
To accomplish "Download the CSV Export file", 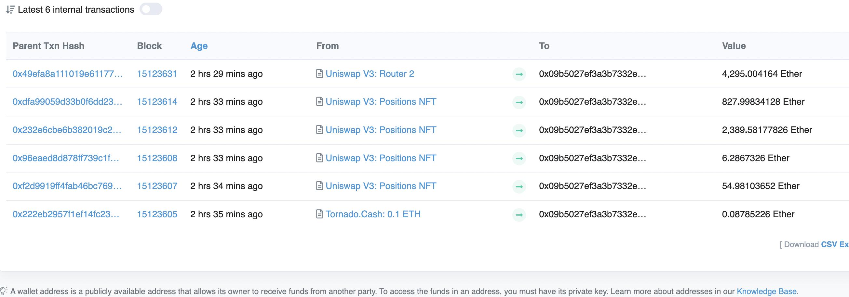I will point(834,244).
